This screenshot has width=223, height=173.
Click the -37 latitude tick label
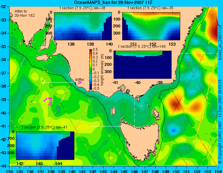[x=4, y=73]
